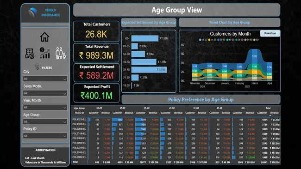Open the Sales Mode dropdown

coord(45,93)
